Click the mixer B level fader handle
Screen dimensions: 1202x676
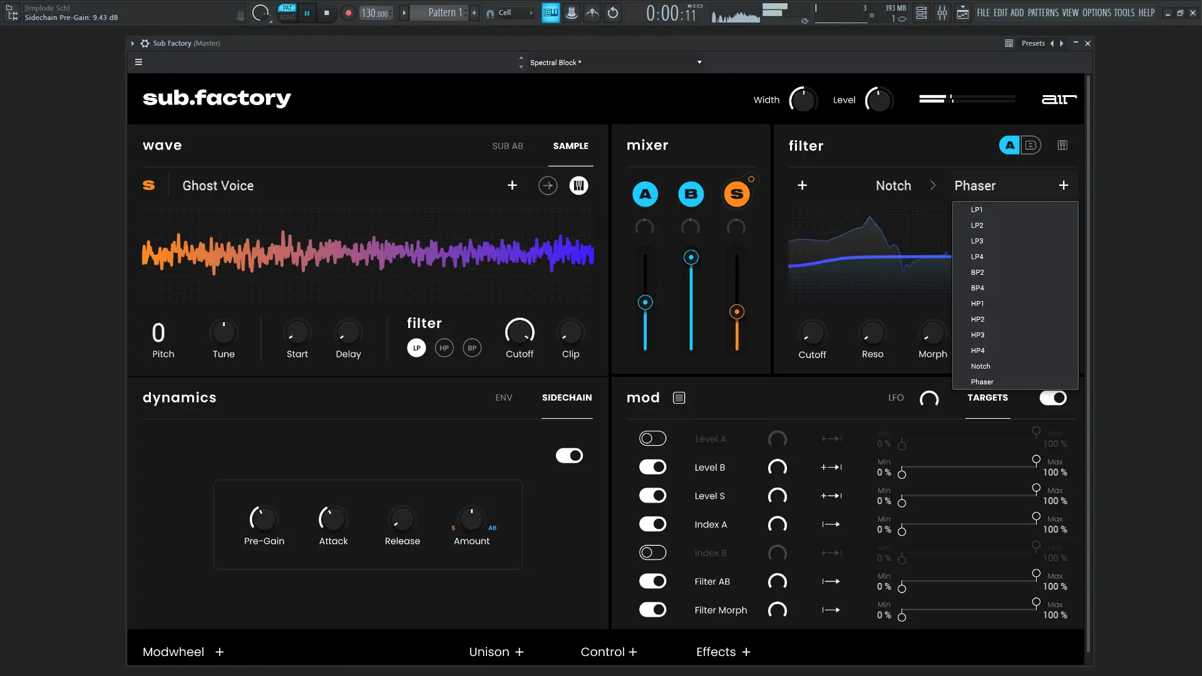click(x=691, y=257)
